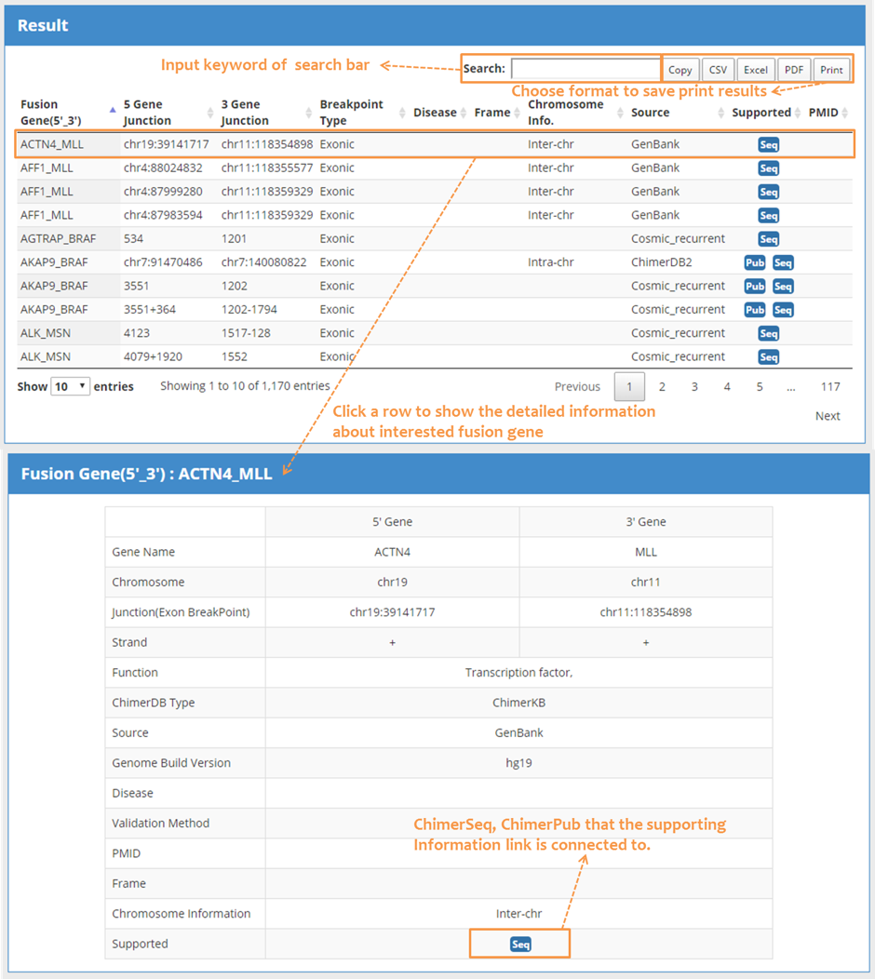Image resolution: width=875 pixels, height=979 pixels.
Task: Sort by Frame column
Action: pyautogui.click(x=497, y=113)
